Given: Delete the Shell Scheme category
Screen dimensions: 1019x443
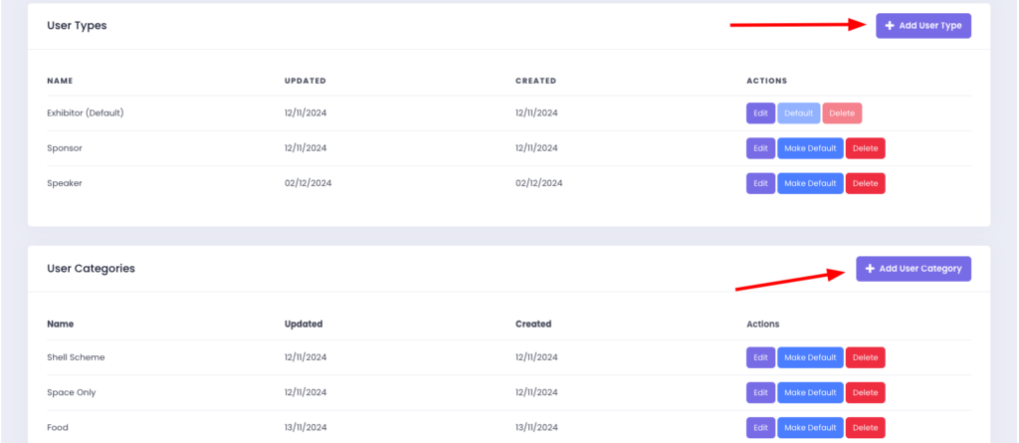Looking at the screenshot, I should coord(865,357).
